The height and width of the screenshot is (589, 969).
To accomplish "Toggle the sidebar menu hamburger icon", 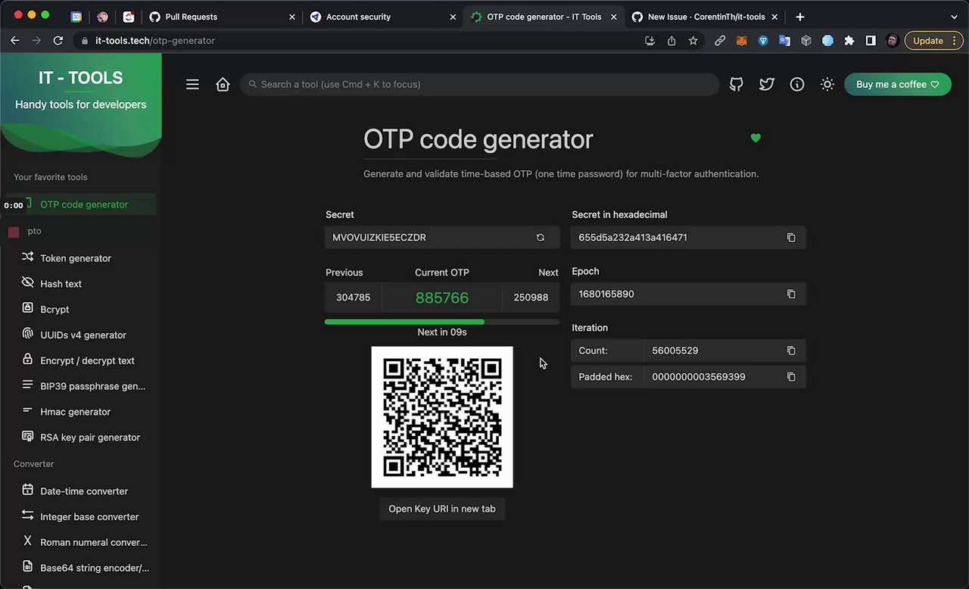I will tap(192, 85).
